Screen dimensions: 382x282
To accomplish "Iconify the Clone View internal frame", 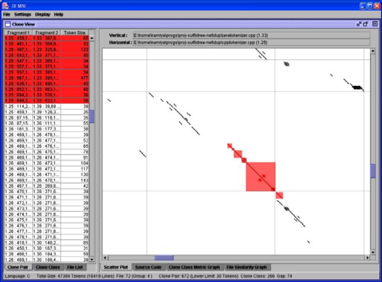I will 359,24.
